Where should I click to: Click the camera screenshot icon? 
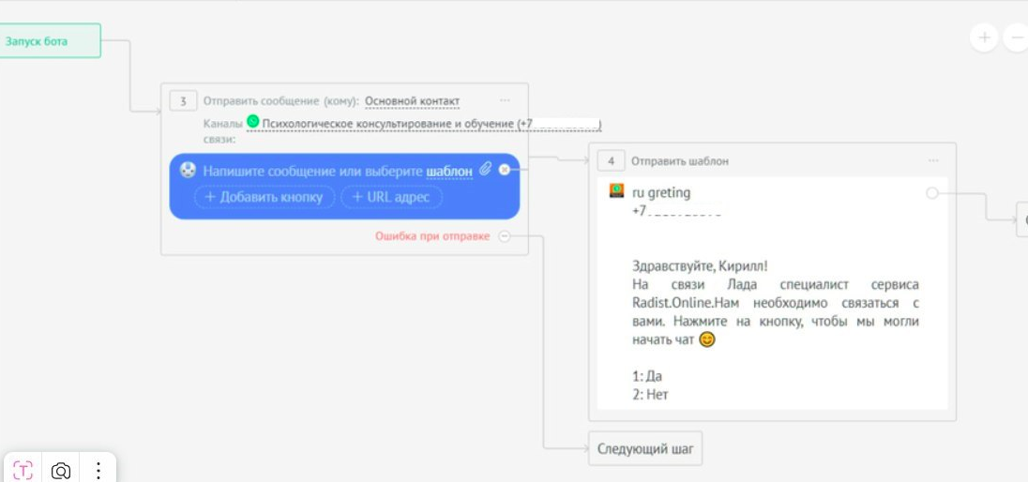pos(61,470)
